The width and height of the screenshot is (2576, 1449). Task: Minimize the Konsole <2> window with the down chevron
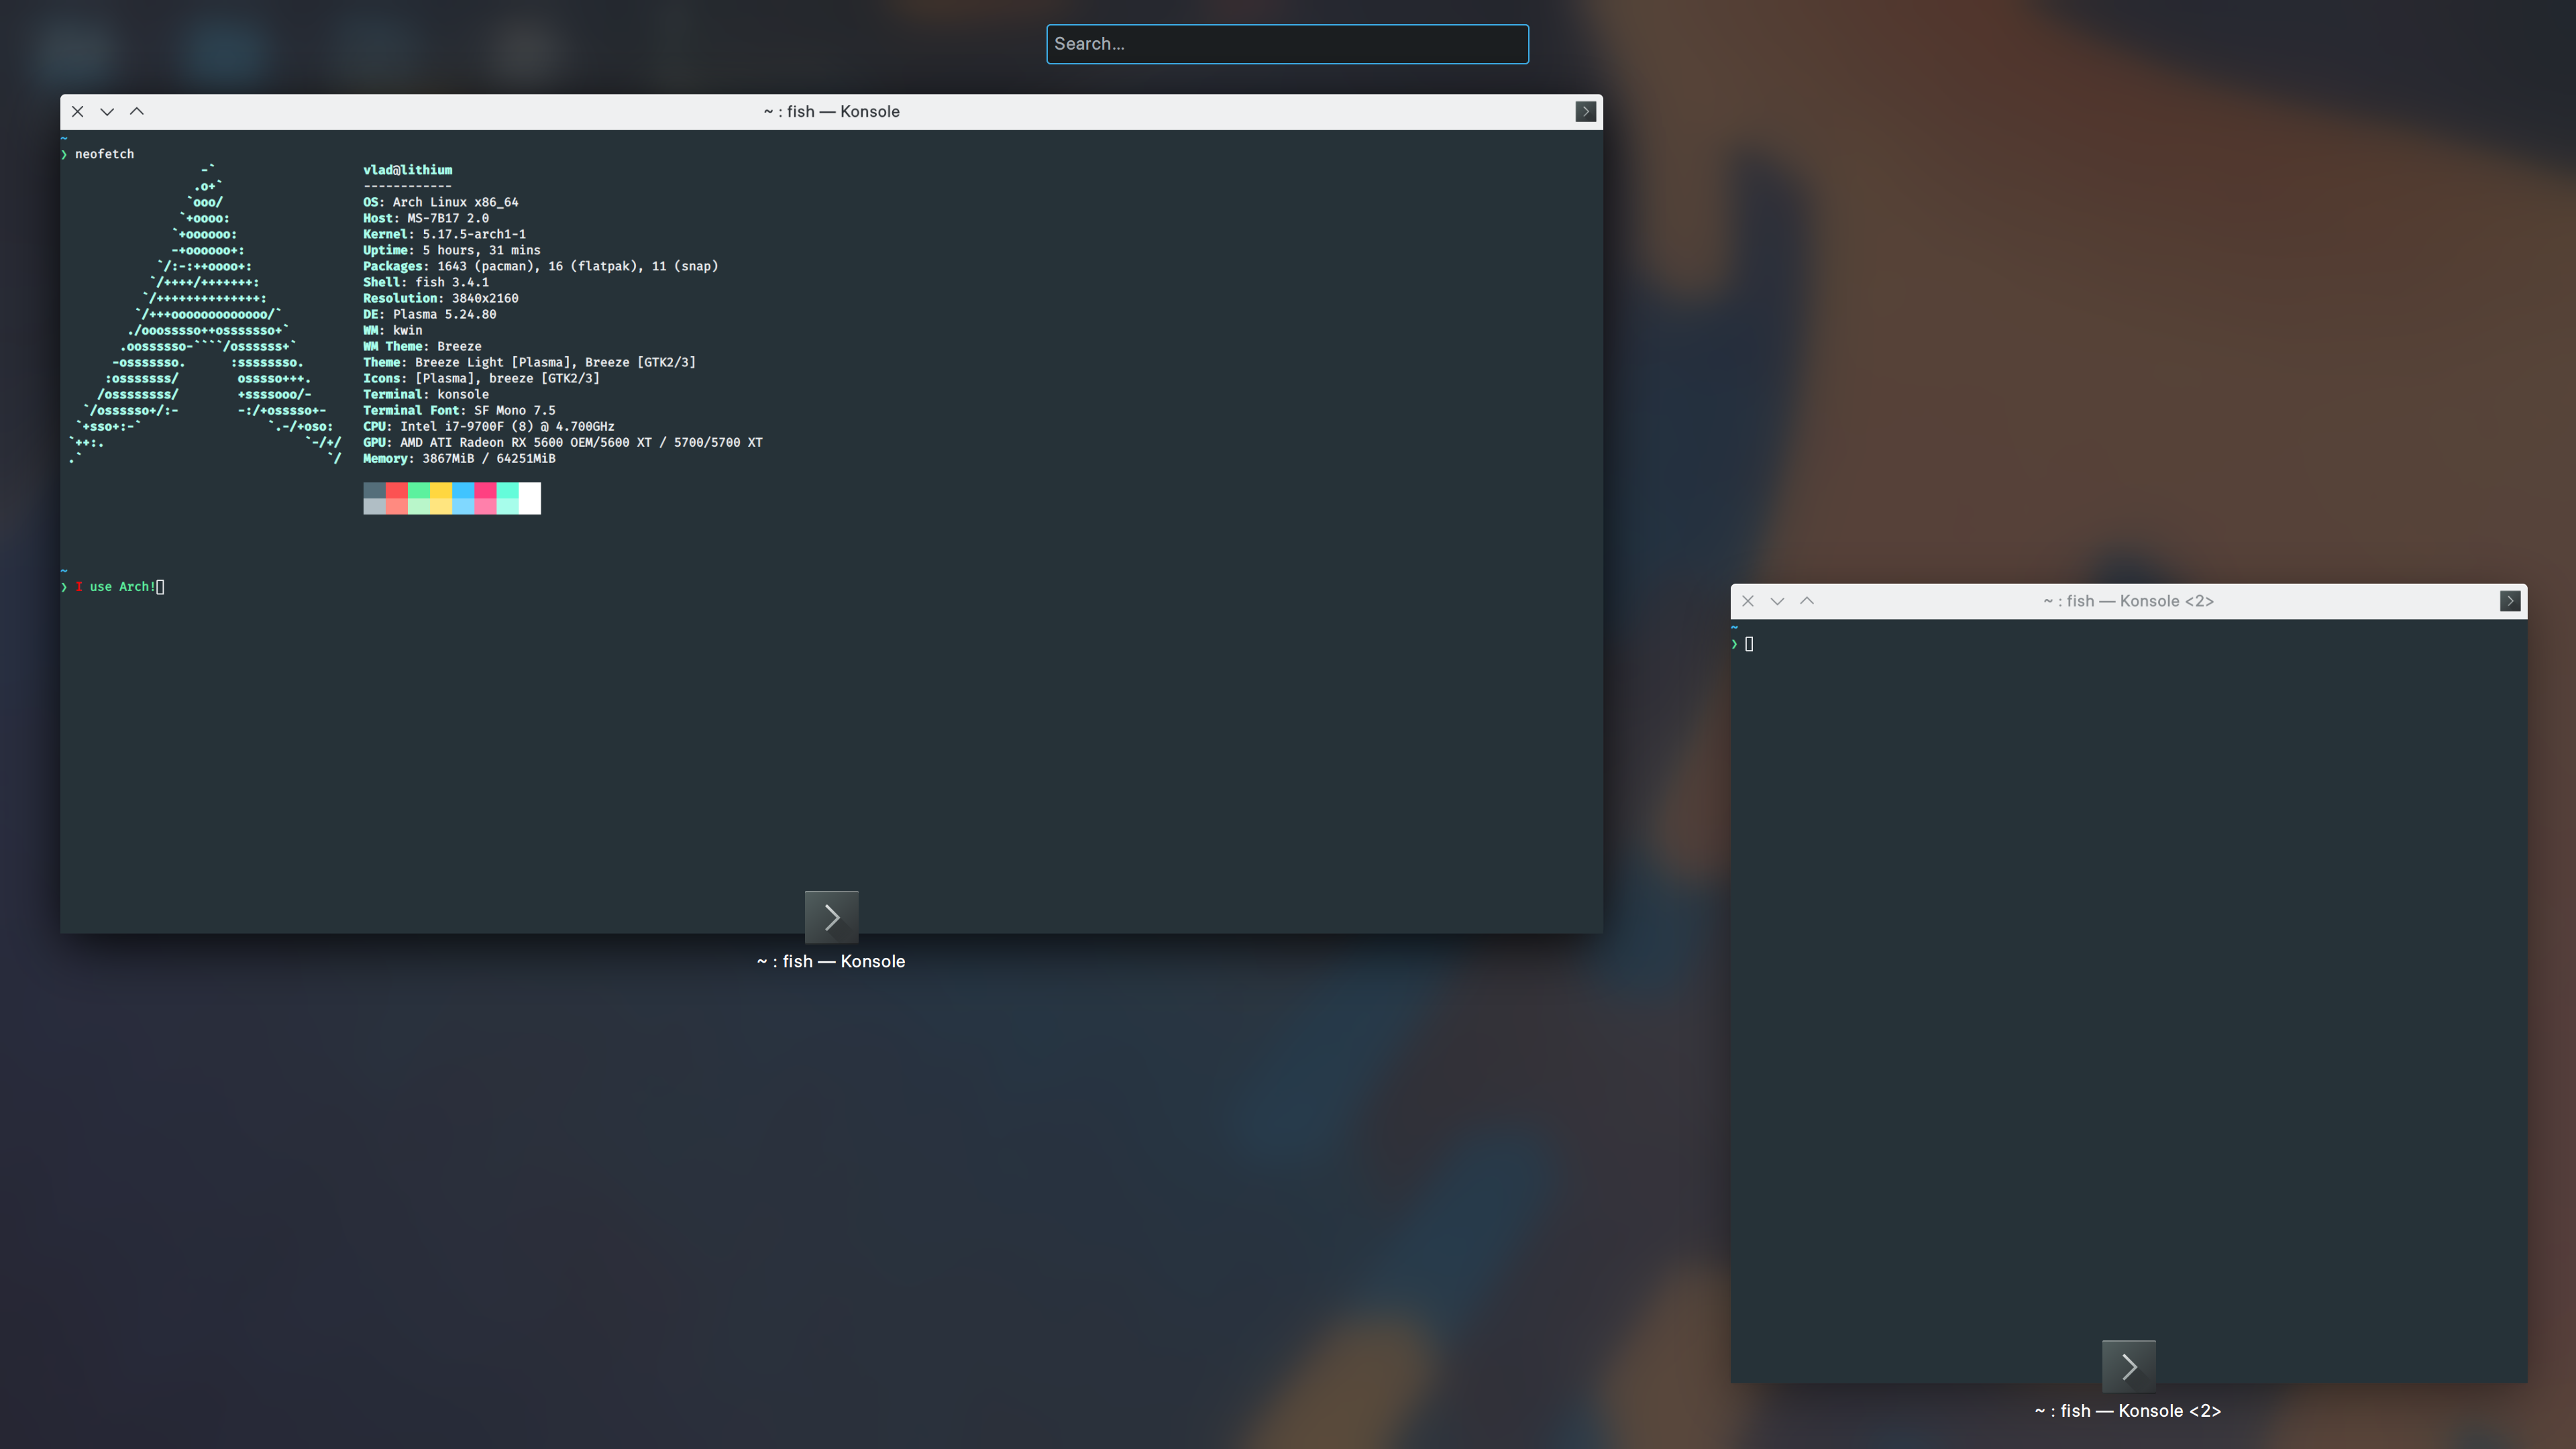1777,601
